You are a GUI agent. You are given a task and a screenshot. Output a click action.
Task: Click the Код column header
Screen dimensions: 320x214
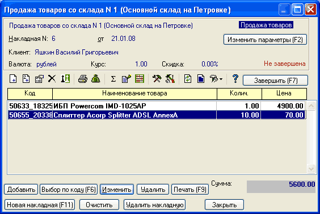pos(30,94)
